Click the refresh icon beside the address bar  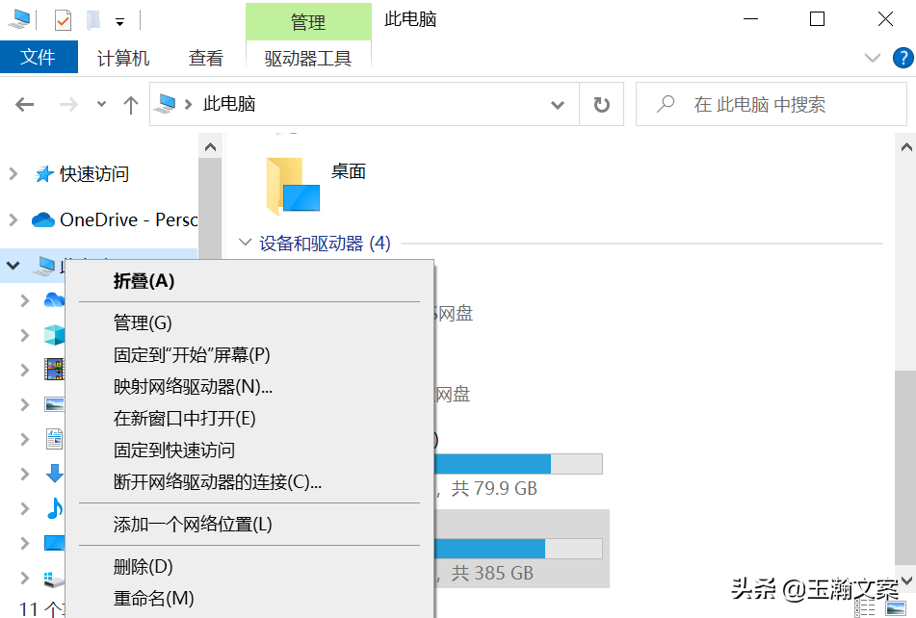click(601, 104)
